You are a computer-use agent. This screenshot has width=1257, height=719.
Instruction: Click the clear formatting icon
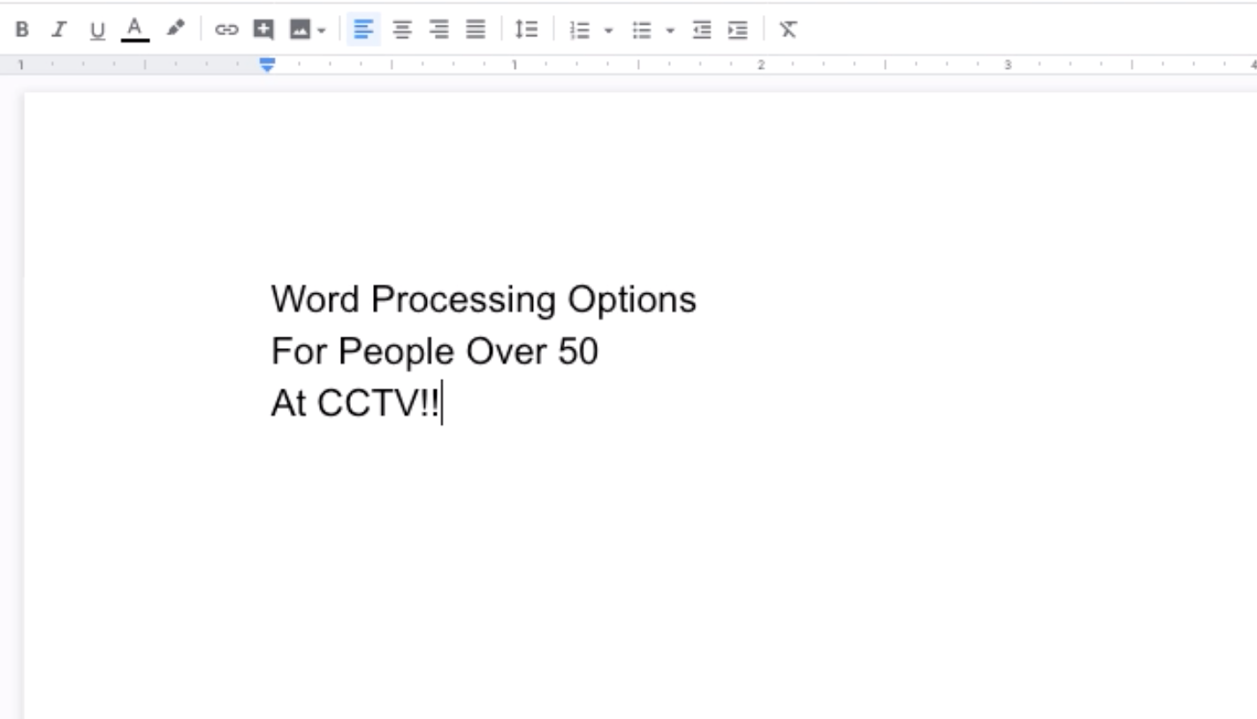coord(788,30)
